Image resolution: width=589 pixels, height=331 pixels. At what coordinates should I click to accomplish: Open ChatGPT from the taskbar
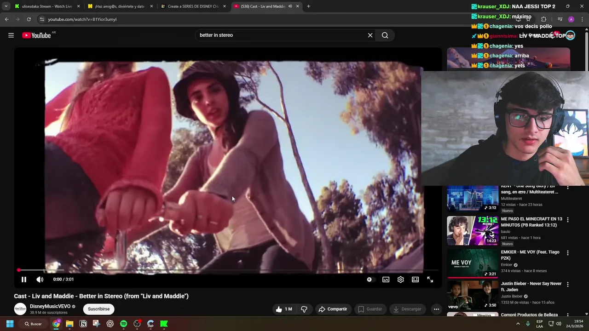[110, 324]
